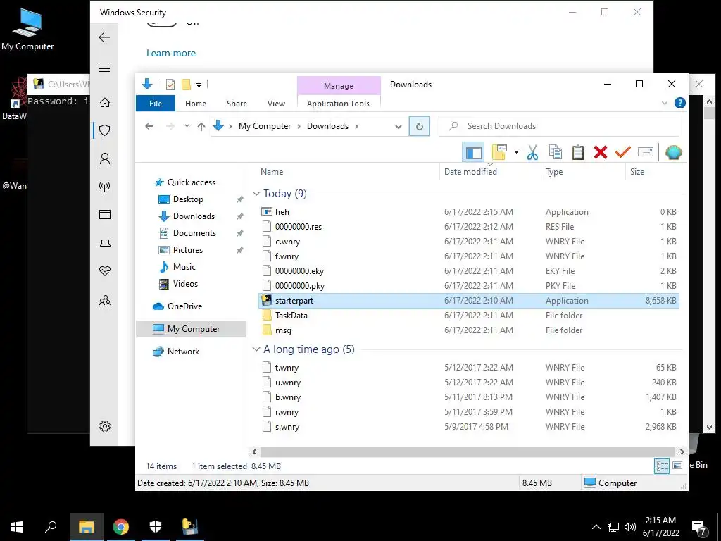Open recent locations dropdown arrow
The height and width of the screenshot is (541, 721).
pyautogui.click(x=187, y=126)
